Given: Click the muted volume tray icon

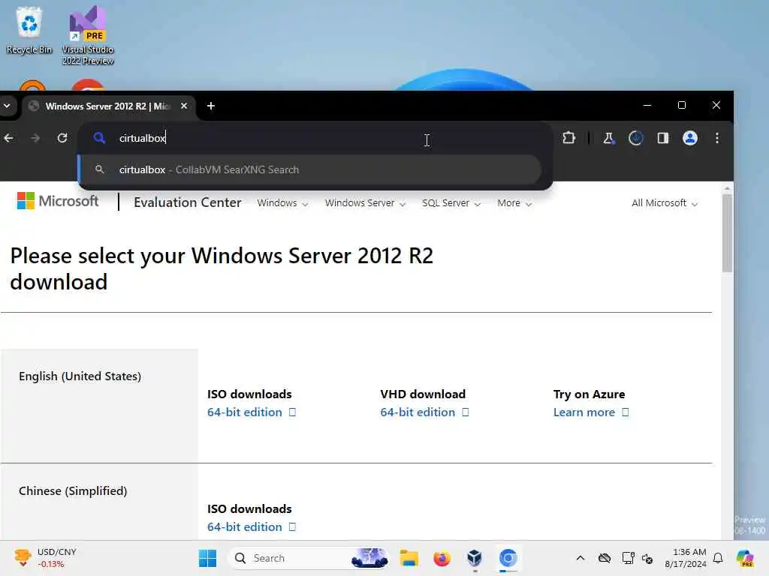Looking at the screenshot, I should point(647,558).
